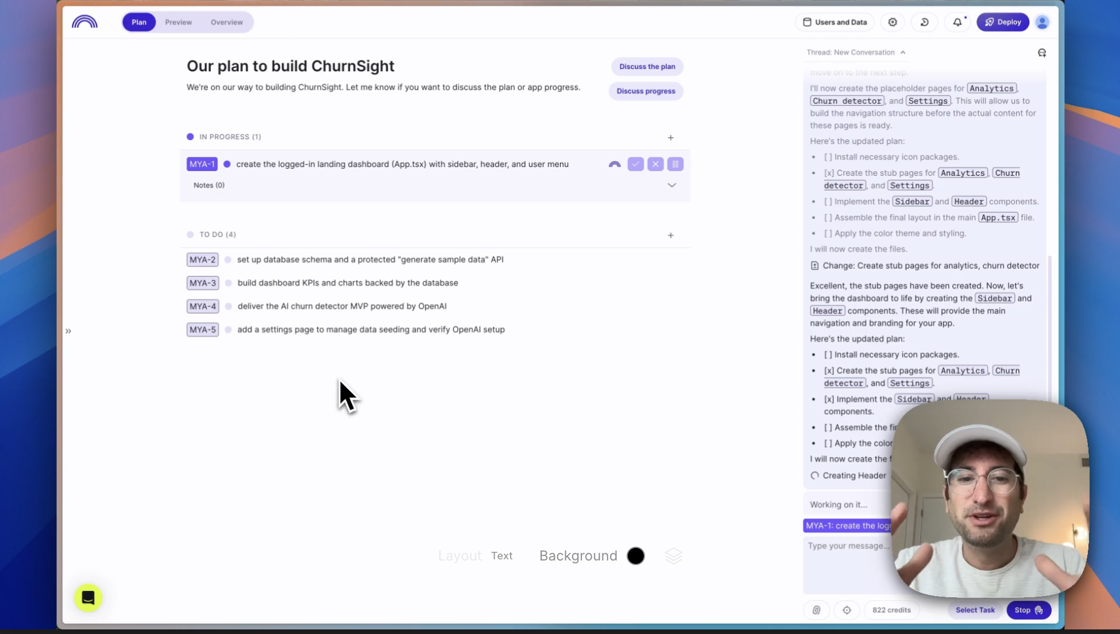Switch to the Preview tab
The height and width of the screenshot is (634, 1120).
point(178,22)
